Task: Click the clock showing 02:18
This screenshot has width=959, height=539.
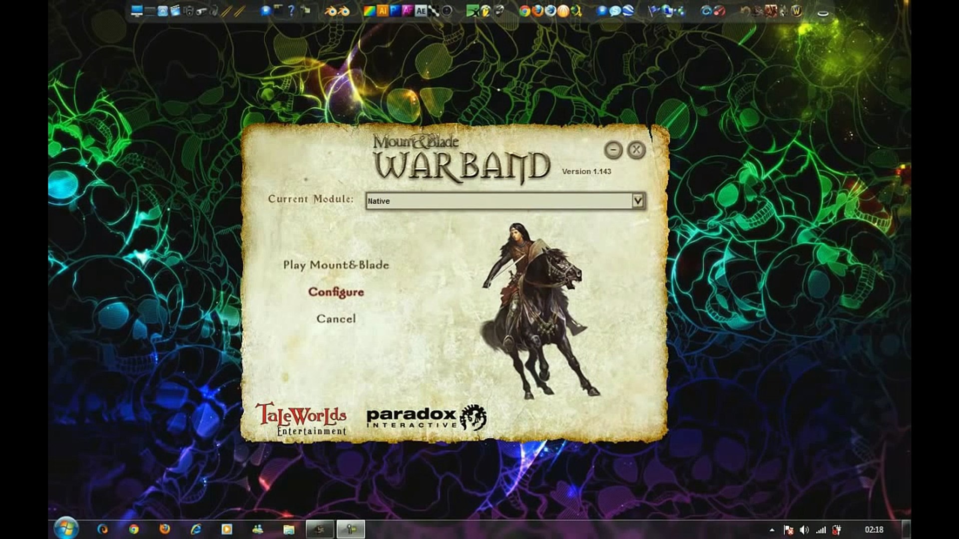Action: coord(874,530)
